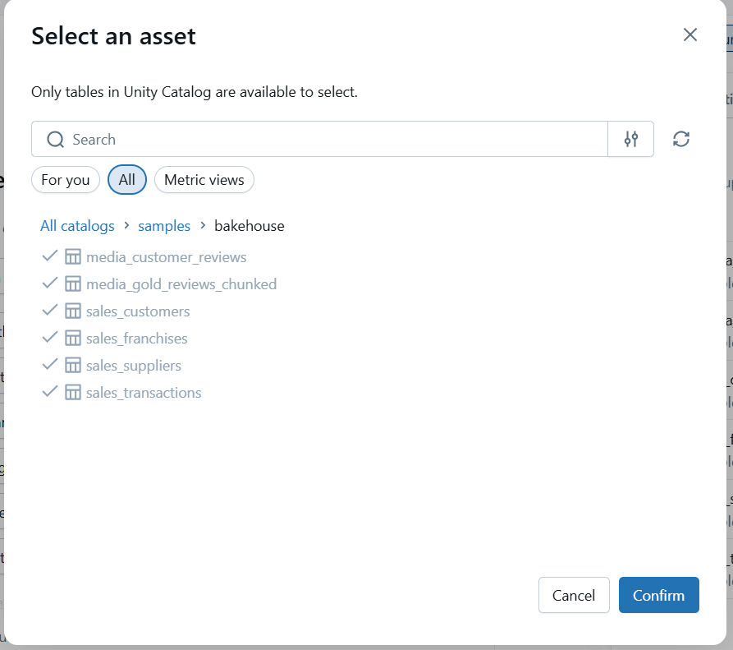This screenshot has width=733, height=650.
Task: Open the search filters icon
Action: (630, 139)
